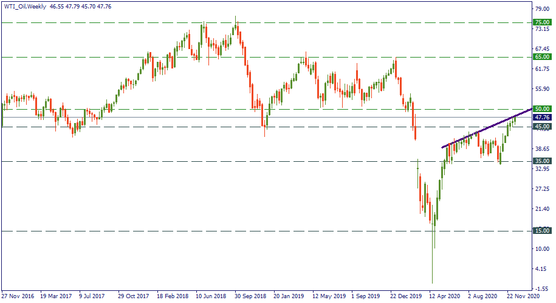Click the green 75.00 price level label
The image size is (556, 303).
pos(541,22)
